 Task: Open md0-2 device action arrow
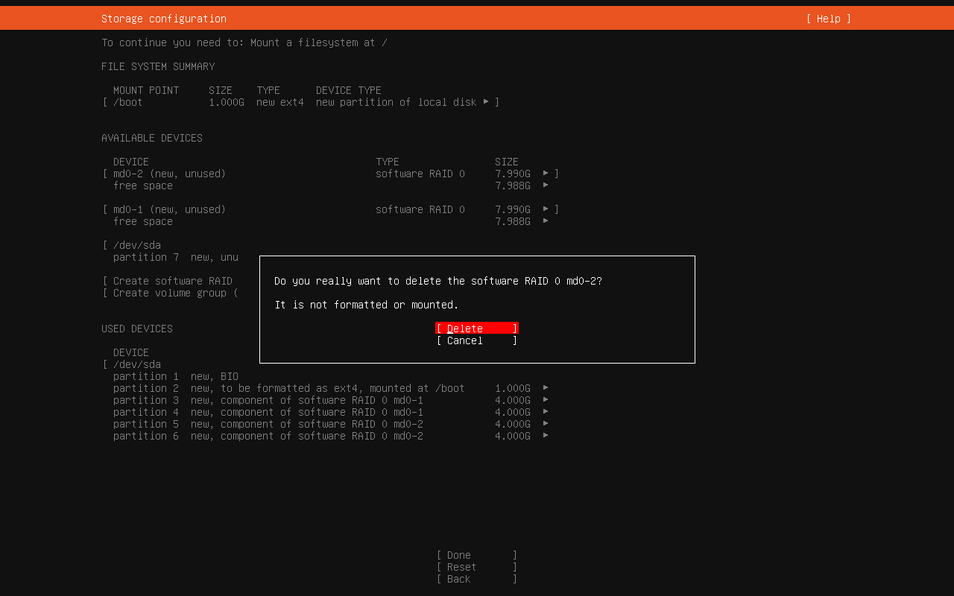546,174
